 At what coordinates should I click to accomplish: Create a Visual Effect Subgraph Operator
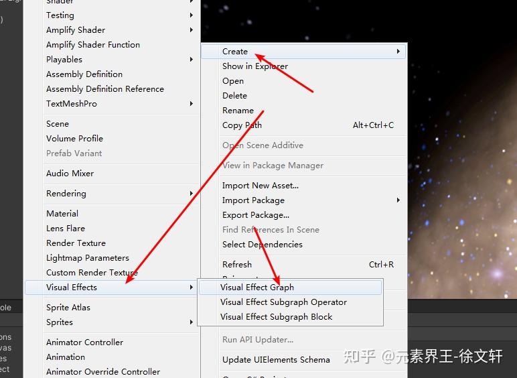(290, 302)
